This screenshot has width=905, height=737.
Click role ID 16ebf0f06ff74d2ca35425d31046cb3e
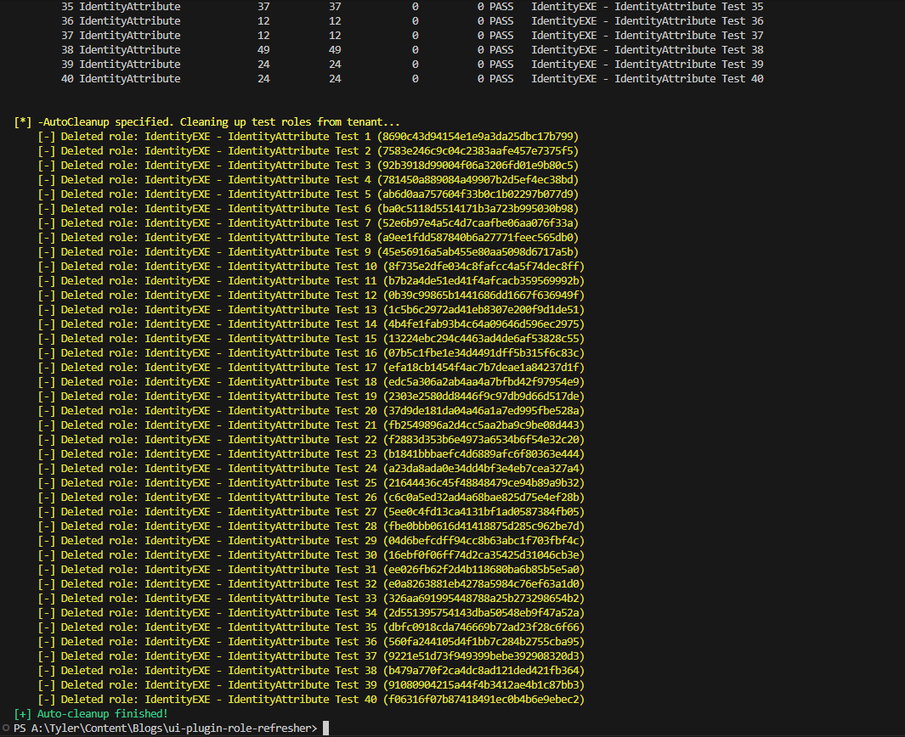[484, 554]
